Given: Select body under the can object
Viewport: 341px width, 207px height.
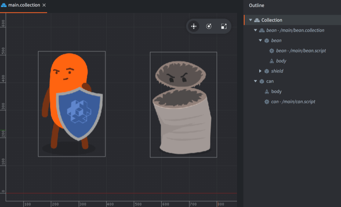Looking at the screenshot, I should pos(276,91).
